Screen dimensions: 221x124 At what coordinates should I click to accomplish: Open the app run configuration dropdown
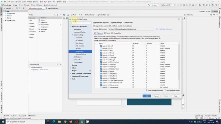tap(155, 5)
